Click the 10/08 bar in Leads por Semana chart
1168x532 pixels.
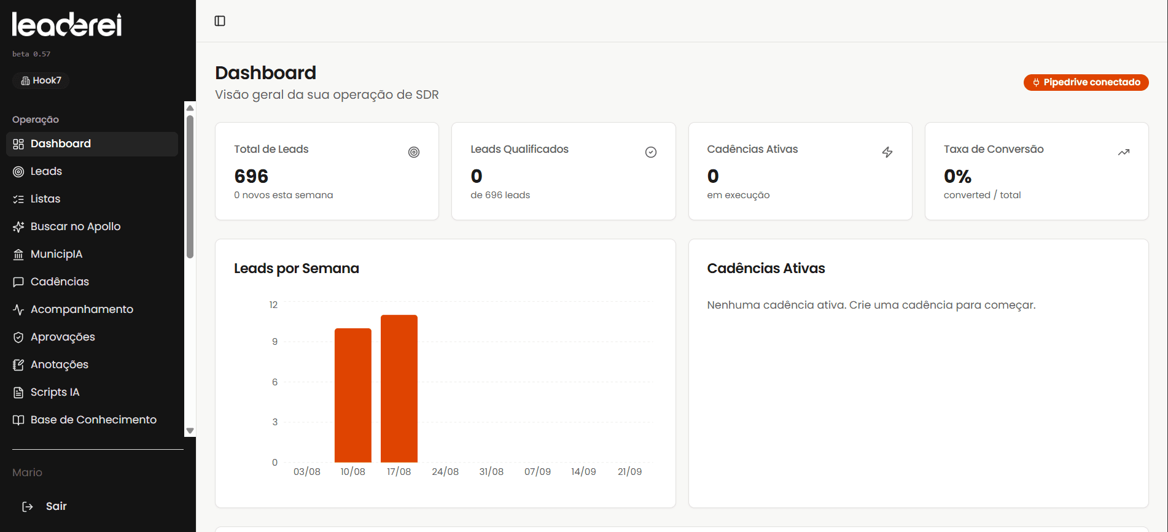tap(353, 395)
